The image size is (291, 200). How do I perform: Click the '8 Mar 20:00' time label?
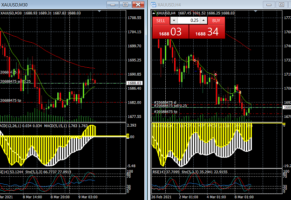click(60, 197)
